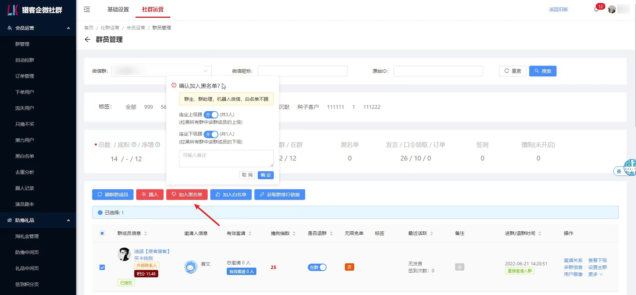
Task: Click the back arrow beside 群员管理
Action: pyautogui.click(x=87, y=40)
